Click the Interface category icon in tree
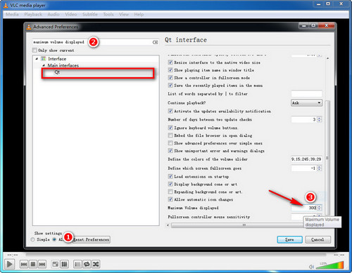The image size is (352, 273). tap(43, 59)
